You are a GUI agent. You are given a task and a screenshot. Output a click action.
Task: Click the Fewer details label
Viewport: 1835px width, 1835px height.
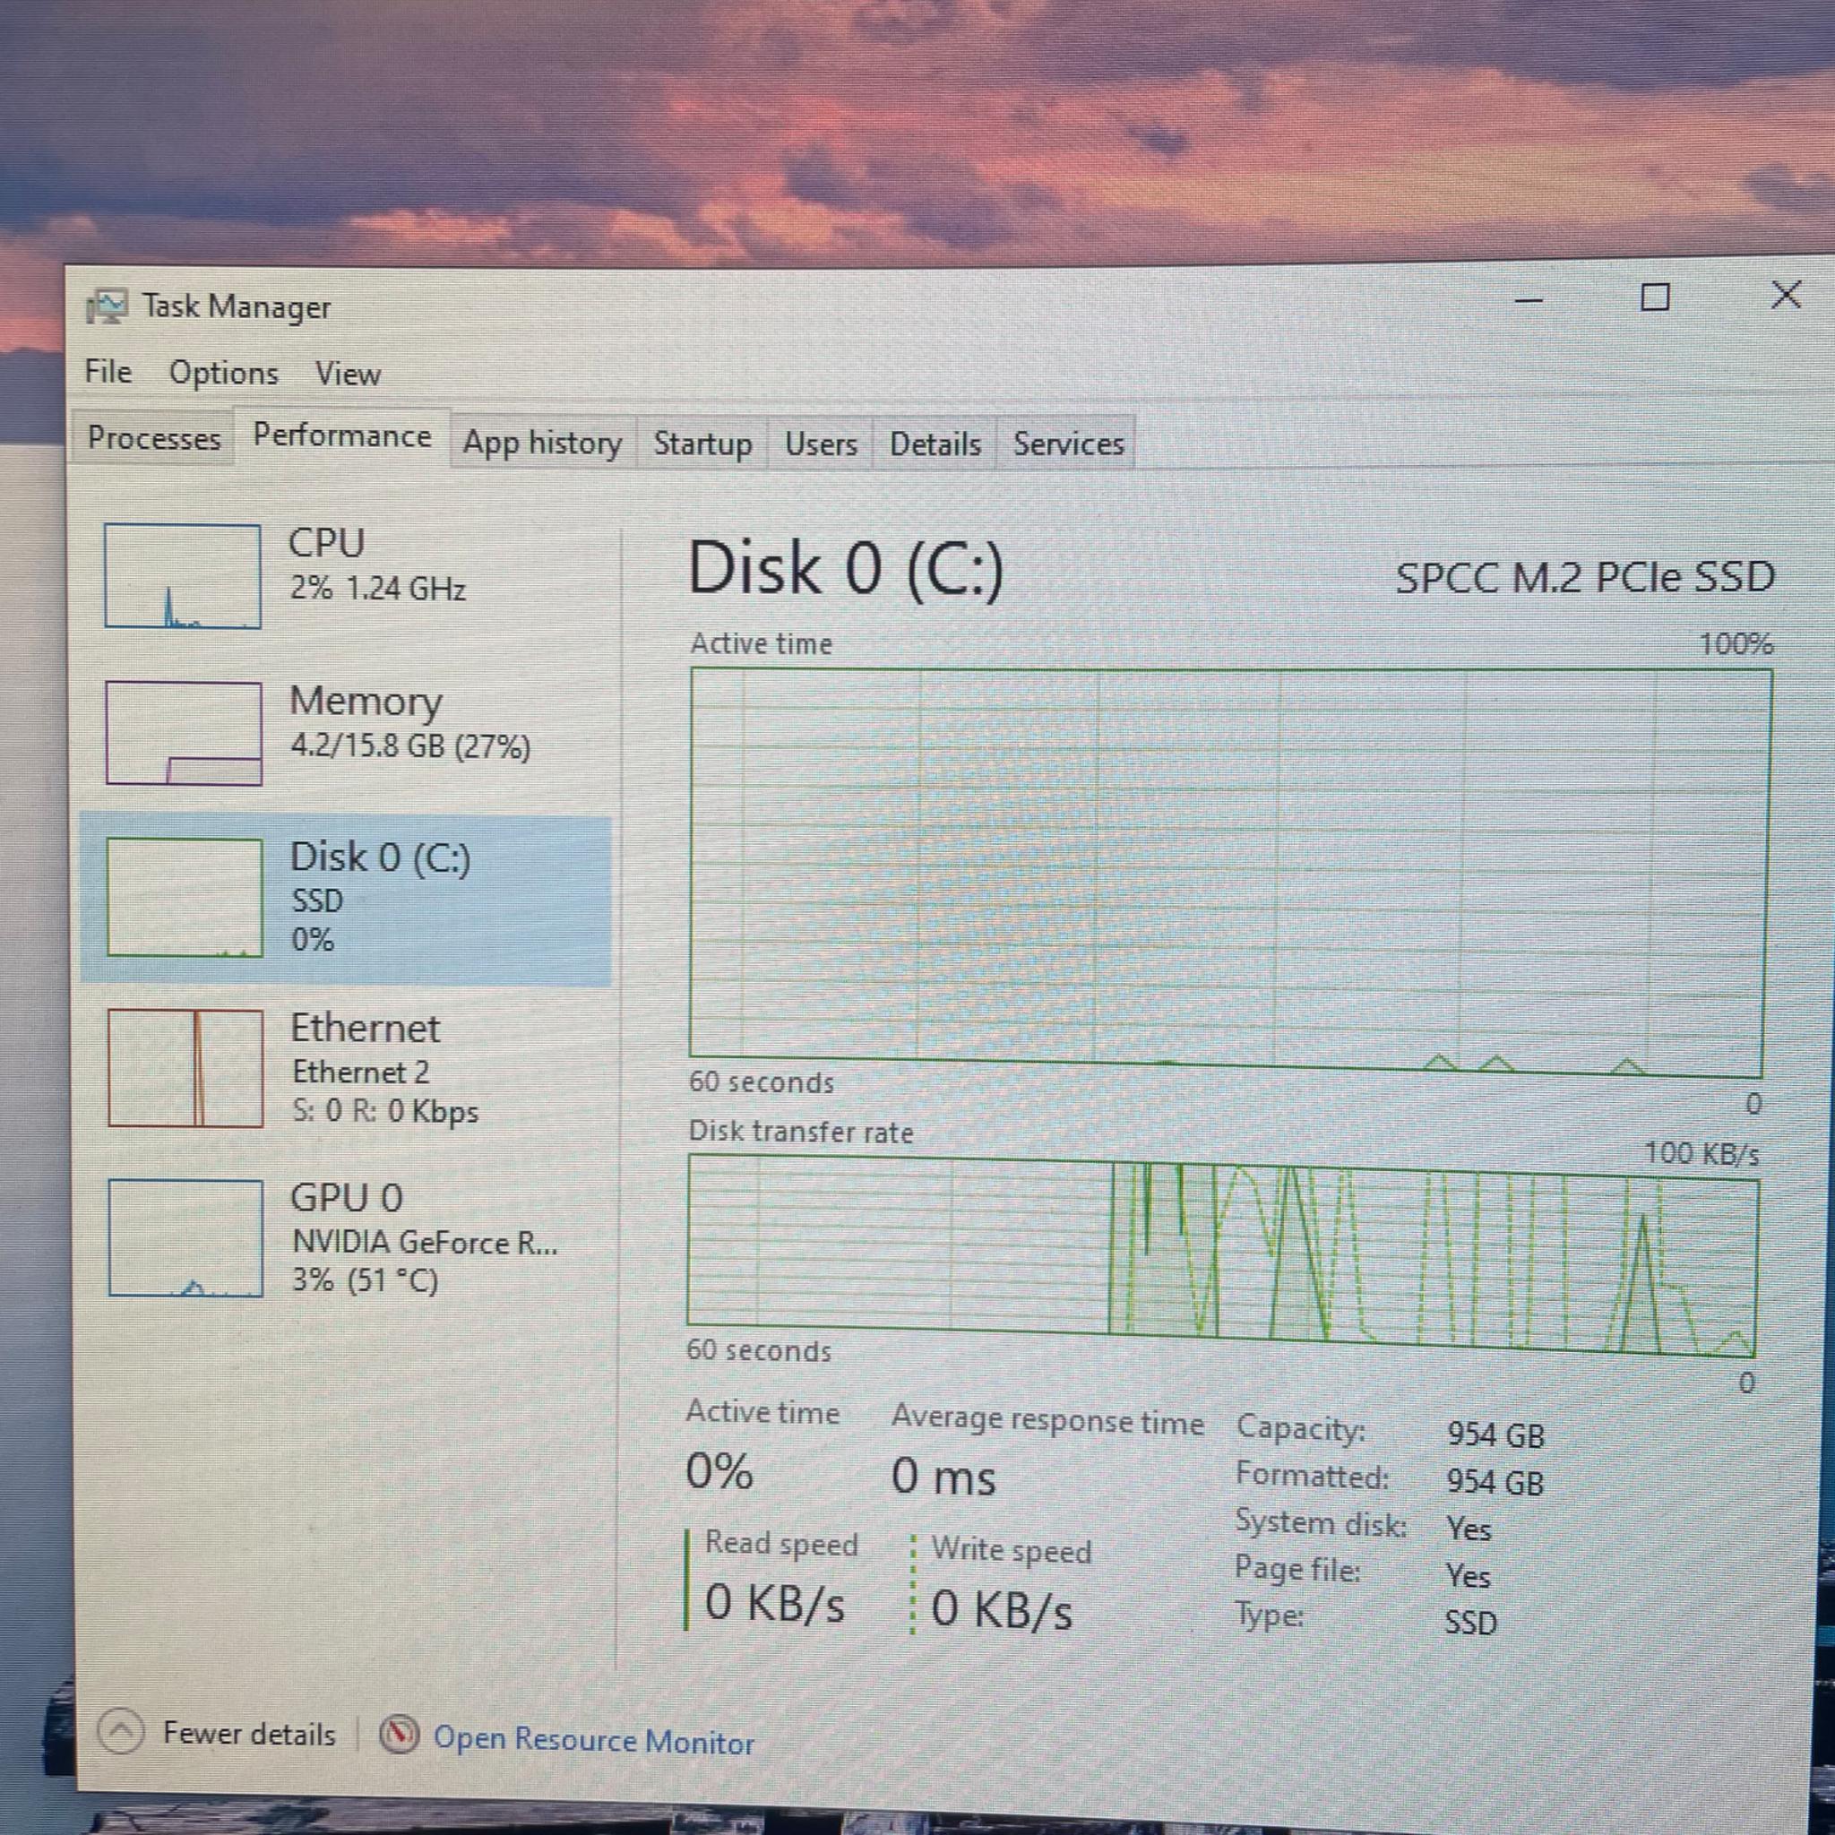(x=249, y=1734)
